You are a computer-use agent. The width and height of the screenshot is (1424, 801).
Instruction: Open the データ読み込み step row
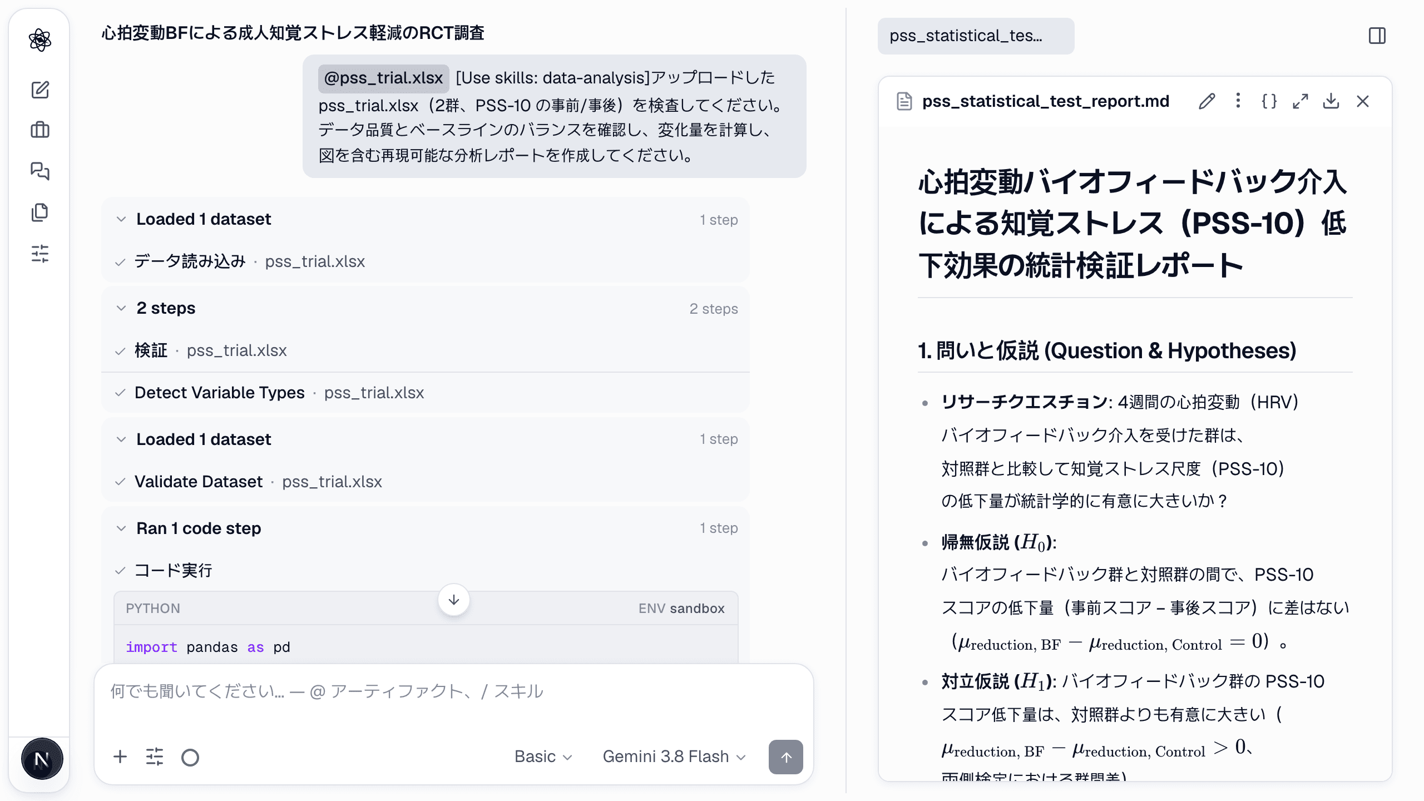point(426,261)
